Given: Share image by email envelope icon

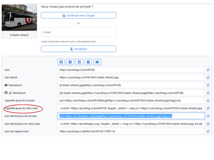Looking at the screenshot, I should point(97,62).
